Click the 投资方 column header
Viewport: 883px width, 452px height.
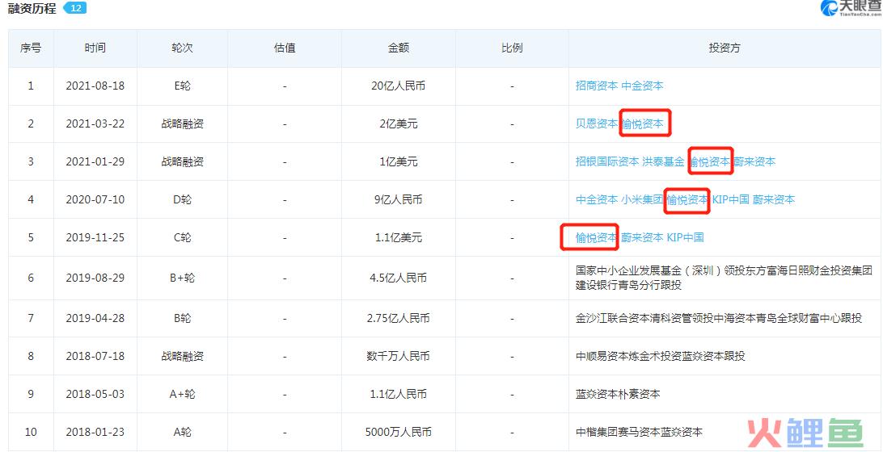tap(725, 48)
